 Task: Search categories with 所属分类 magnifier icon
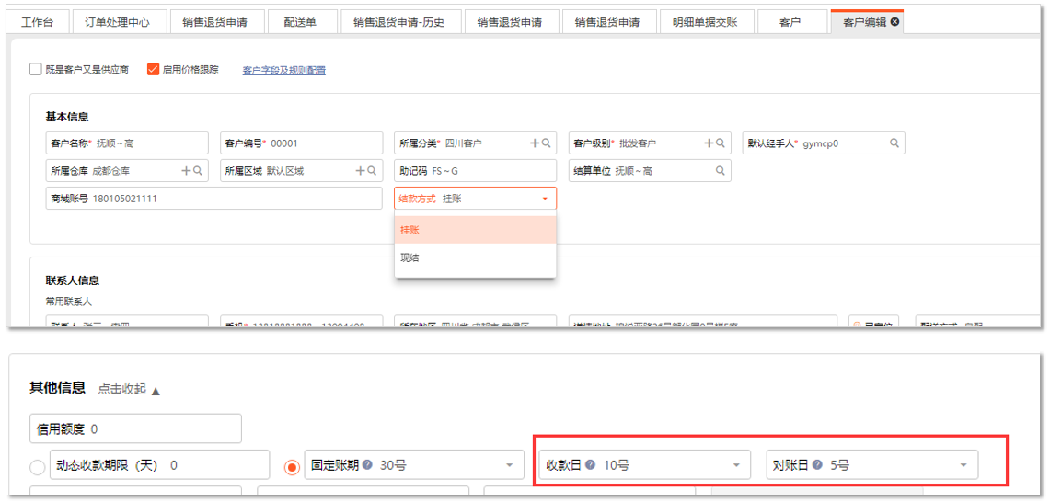tap(547, 143)
